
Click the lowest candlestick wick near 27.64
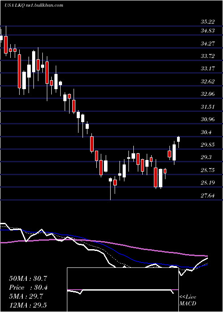click(x=110, y=189)
